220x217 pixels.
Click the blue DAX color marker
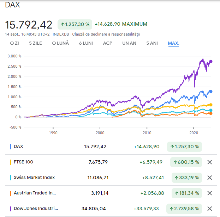pos(11,147)
